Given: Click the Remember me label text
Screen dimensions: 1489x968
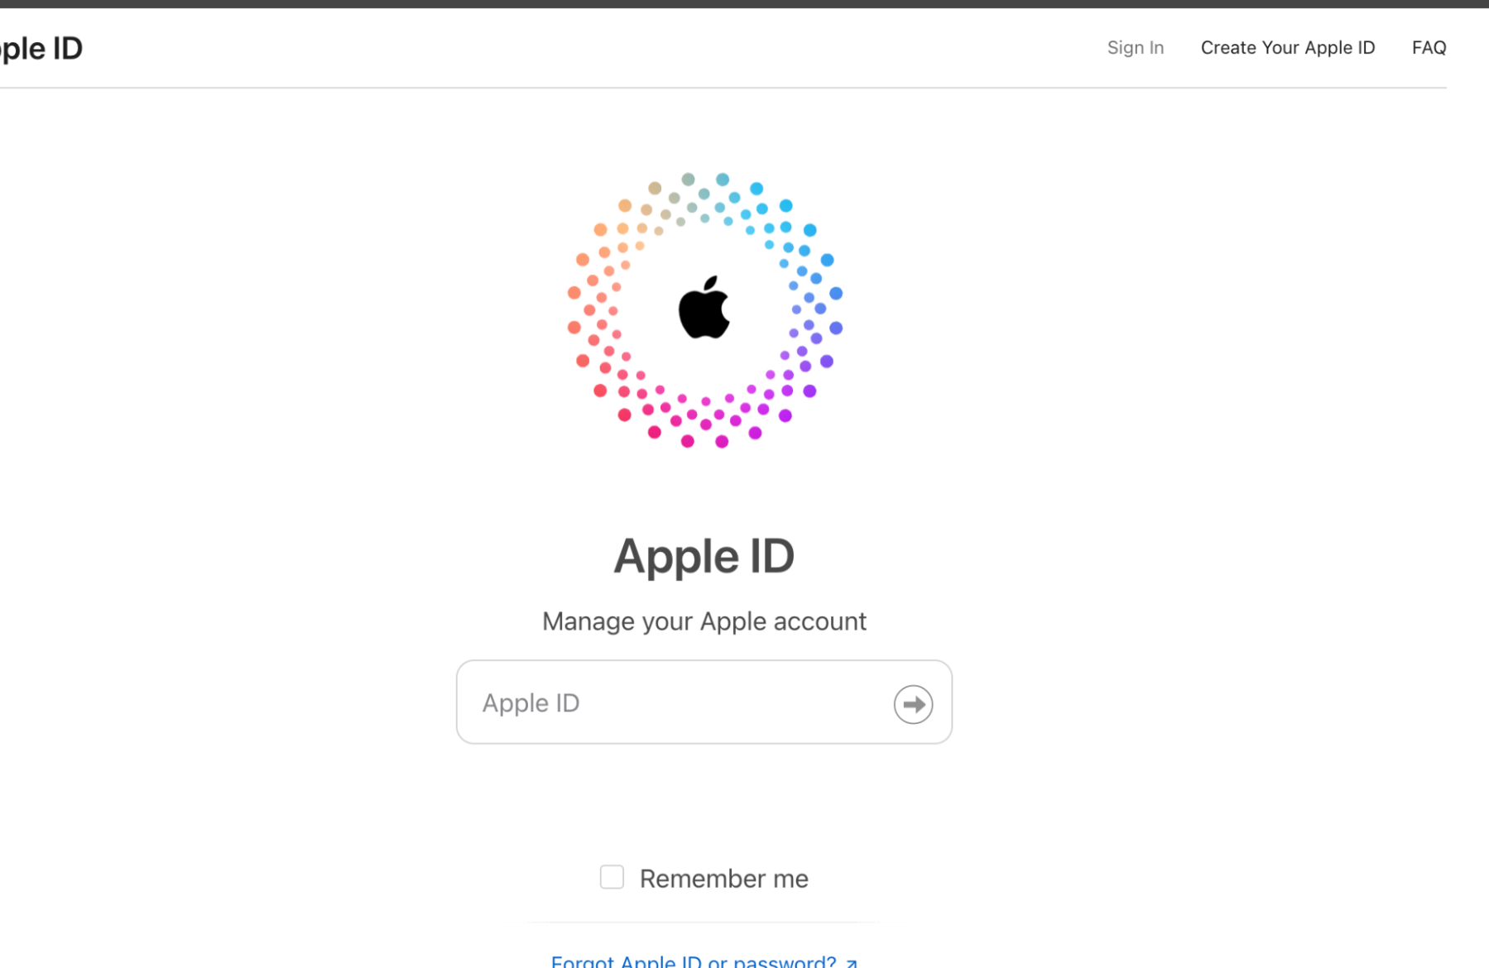Looking at the screenshot, I should click(x=723, y=879).
